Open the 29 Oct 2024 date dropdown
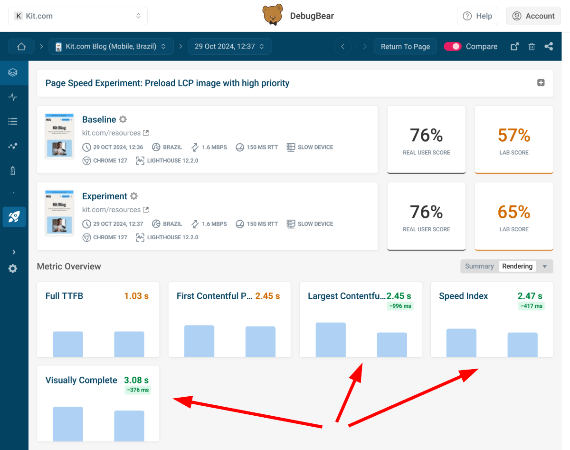This screenshot has width=570, height=450. click(230, 47)
